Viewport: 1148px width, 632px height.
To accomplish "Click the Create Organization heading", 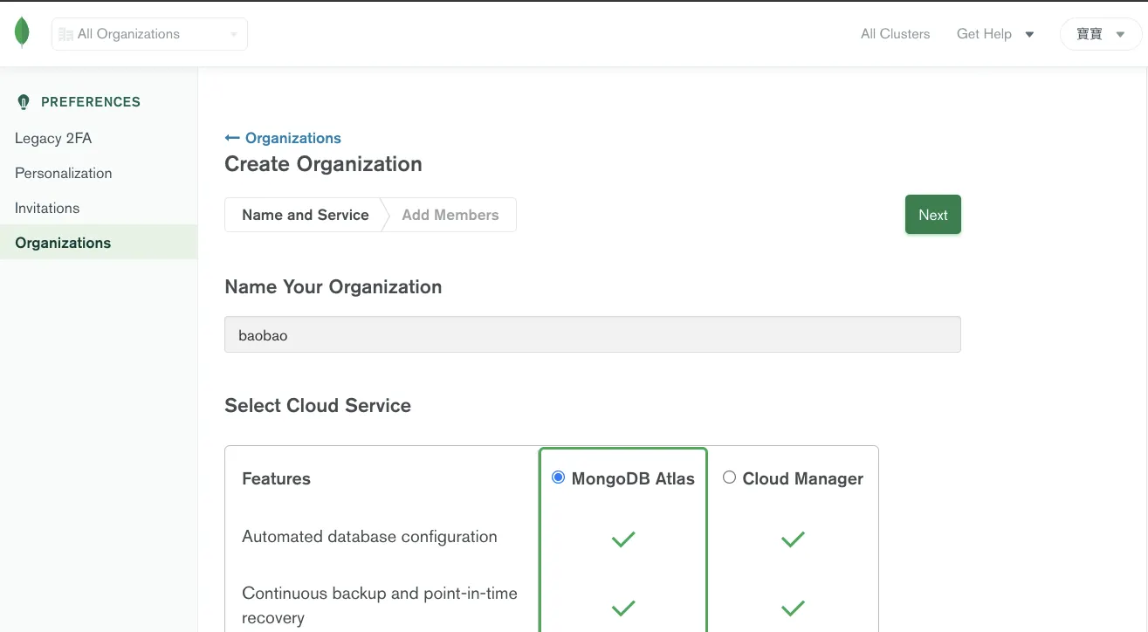I will (x=323, y=164).
